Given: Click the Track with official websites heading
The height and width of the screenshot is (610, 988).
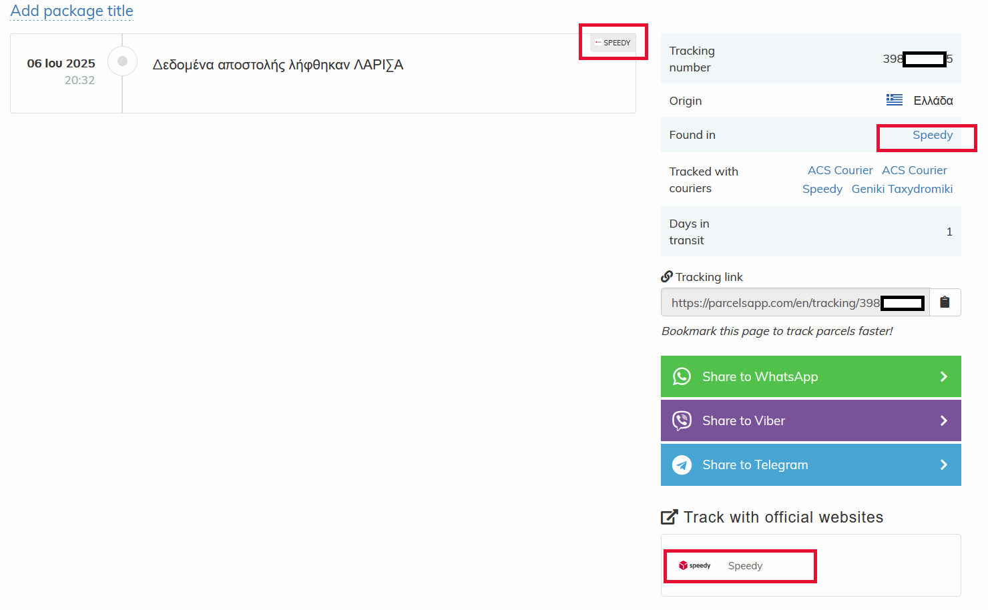Looking at the screenshot, I should coord(783,517).
